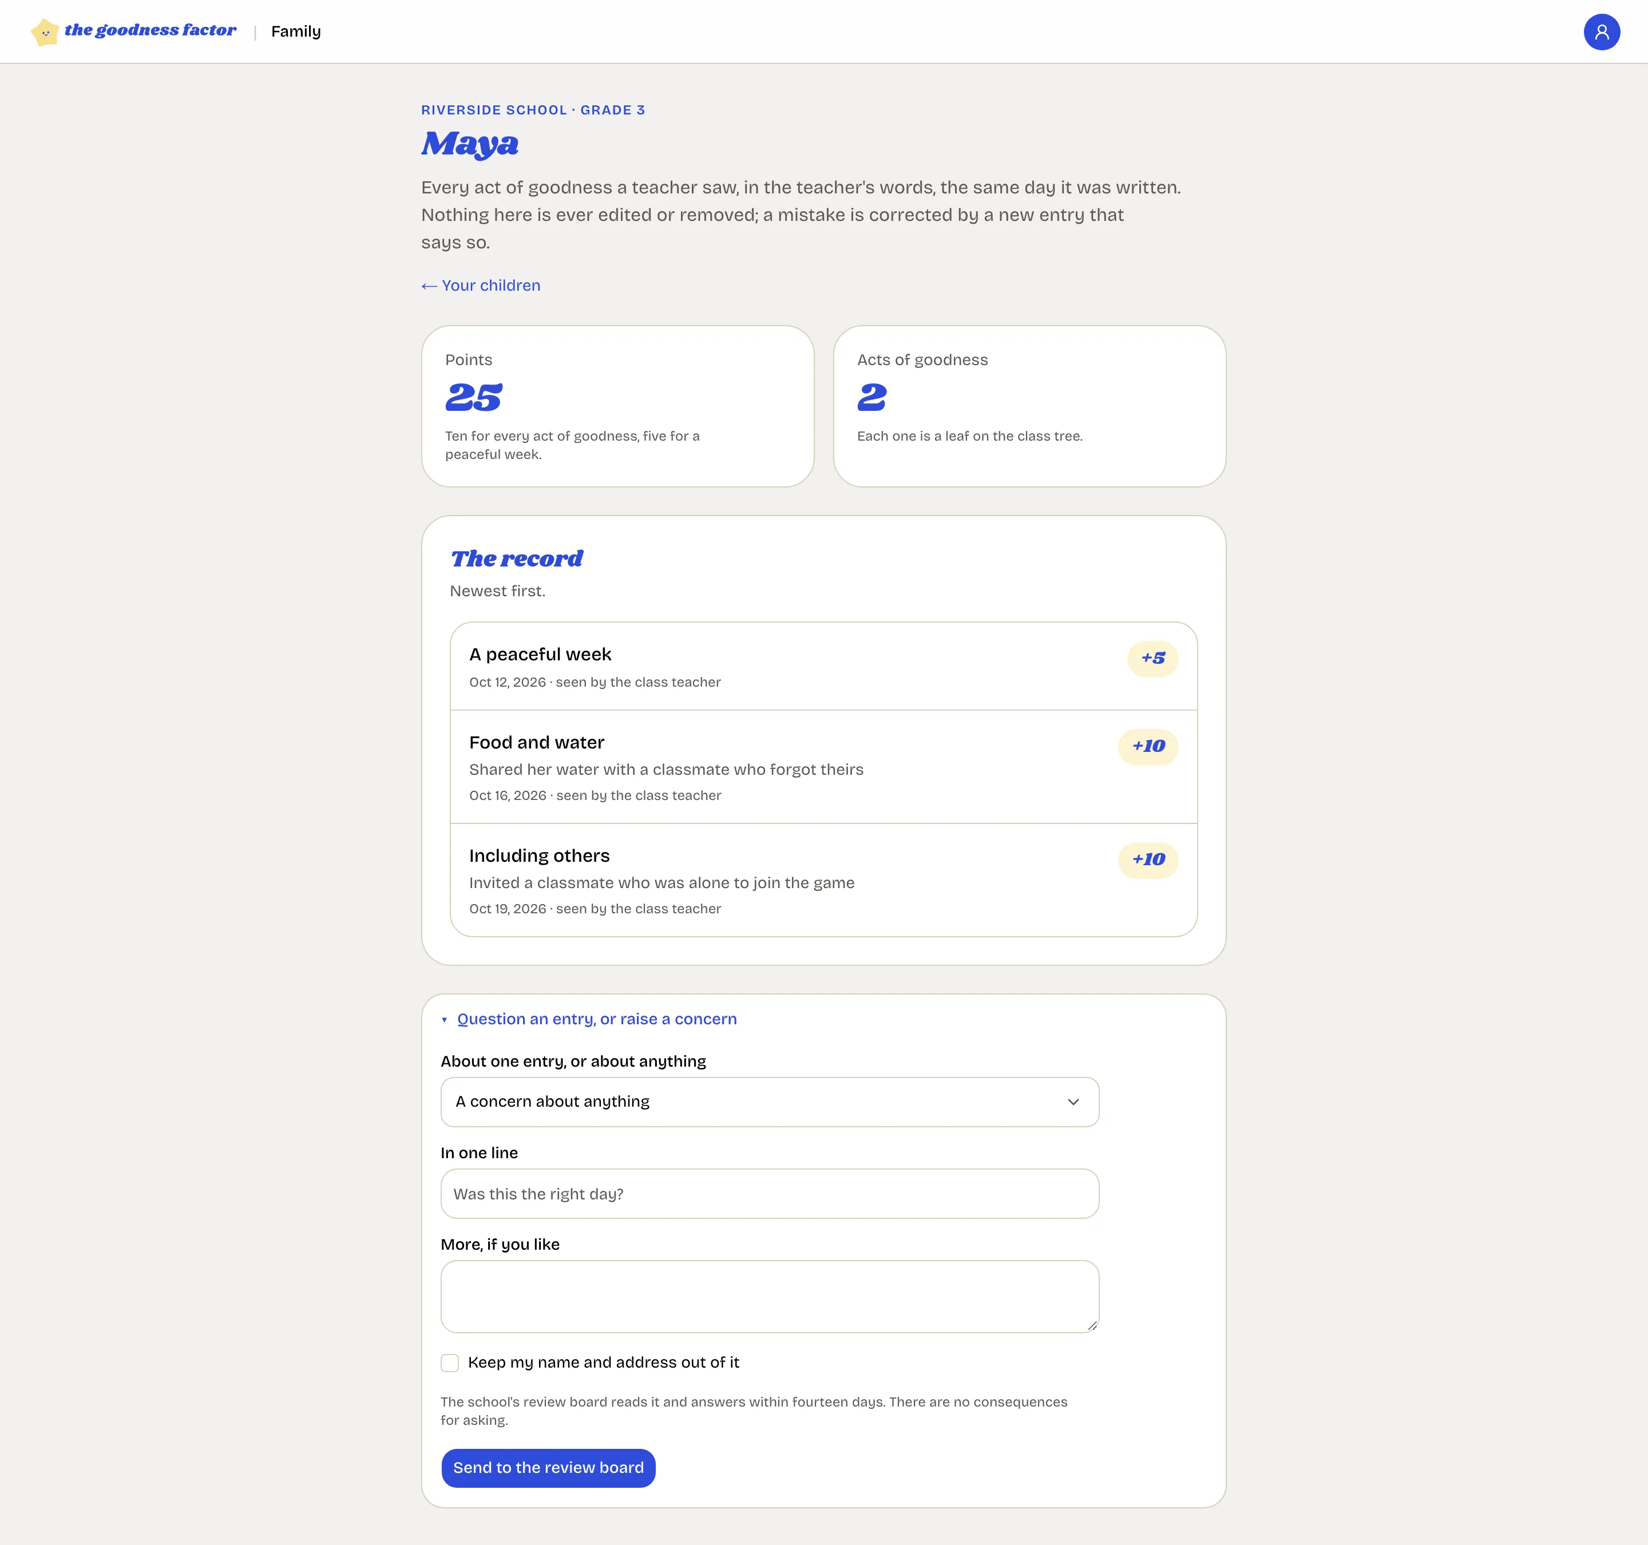Click the Acts of goodness count 2
The height and width of the screenshot is (1545, 1648).
tap(872, 397)
